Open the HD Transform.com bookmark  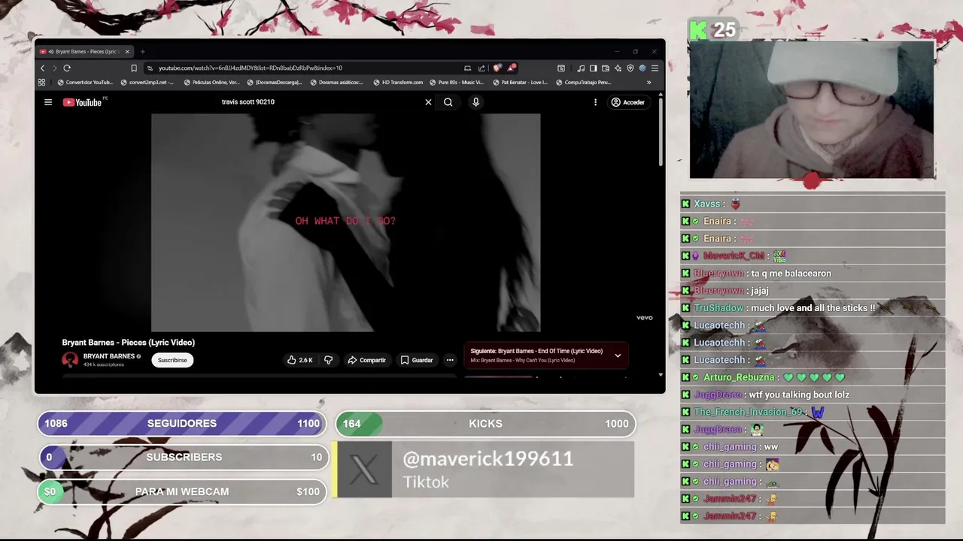pos(398,83)
